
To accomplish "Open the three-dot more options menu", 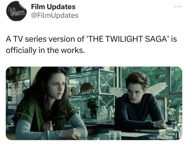I will pos(178,7).
